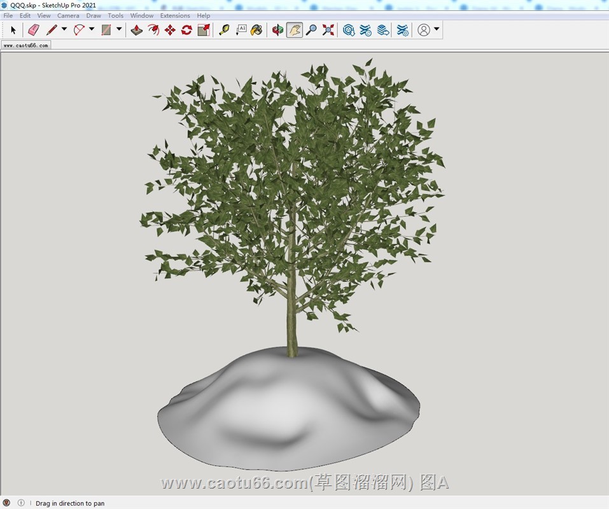Select the Move tool
The width and height of the screenshot is (609, 509).
pyautogui.click(x=170, y=30)
